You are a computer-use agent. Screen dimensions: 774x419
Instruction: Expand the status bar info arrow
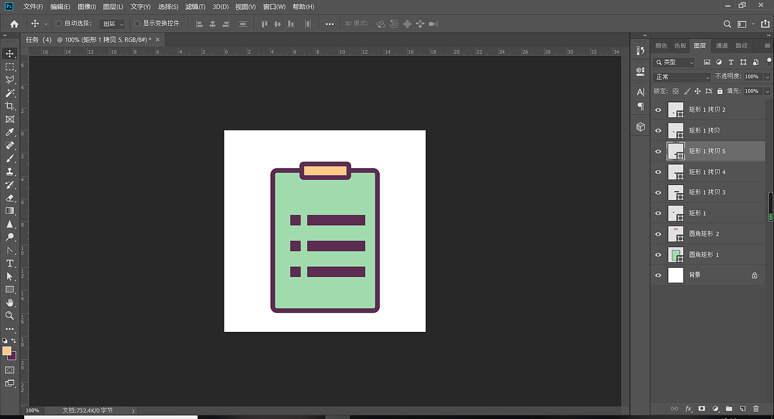point(134,411)
